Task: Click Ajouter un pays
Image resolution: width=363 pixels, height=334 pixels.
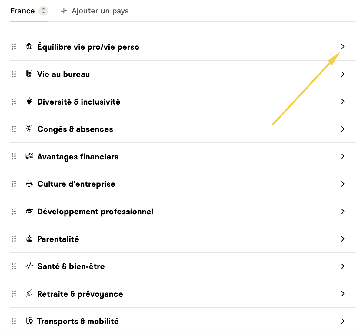Action: pos(100,11)
